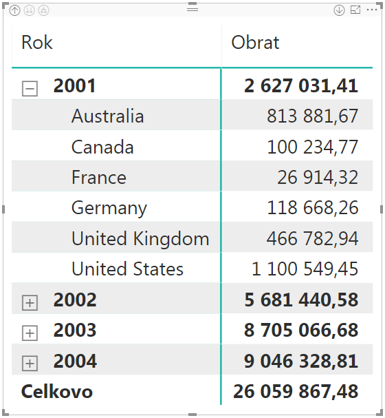The image size is (385, 418).
Task: Select the Canada row
Action: [192, 145]
